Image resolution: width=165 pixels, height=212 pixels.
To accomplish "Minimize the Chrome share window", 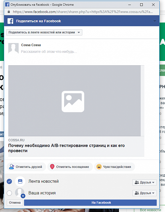I will pos(130,5).
